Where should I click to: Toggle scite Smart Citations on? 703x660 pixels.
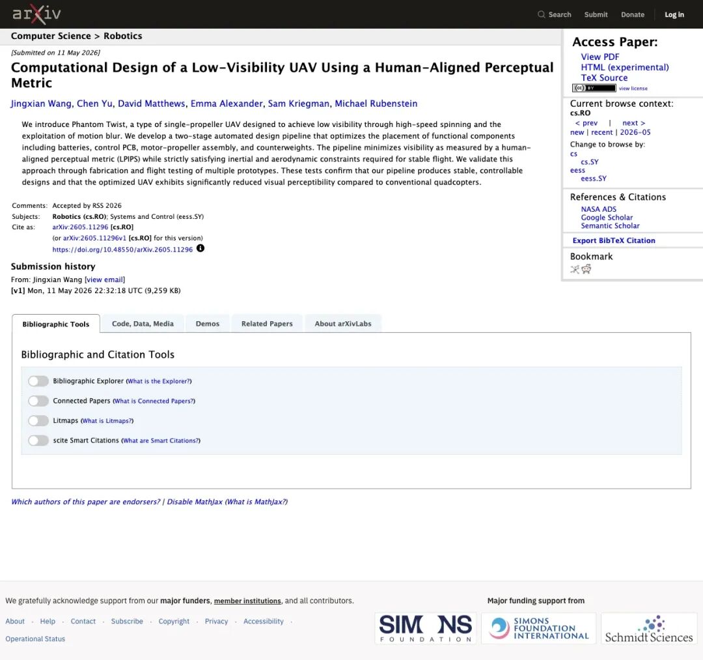(x=38, y=440)
